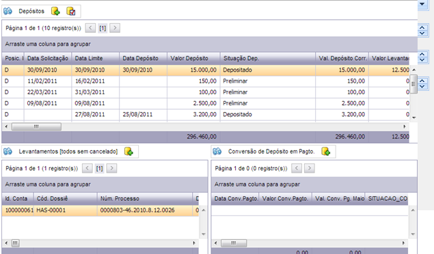This screenshot has width=434, height=254.
Task: Sort by Val. Conv. Pg. Maior header
Action: pyautogui.click(x=338, y=199)
